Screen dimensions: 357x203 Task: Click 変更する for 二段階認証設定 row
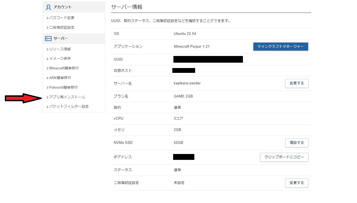point(297,183)
